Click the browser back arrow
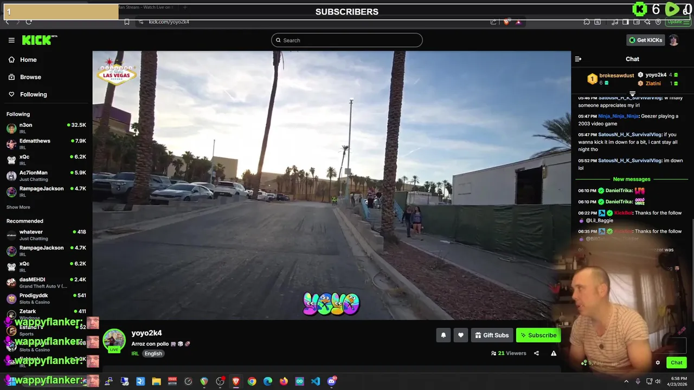Screen dimensions: 694x390 pos(7,22)
